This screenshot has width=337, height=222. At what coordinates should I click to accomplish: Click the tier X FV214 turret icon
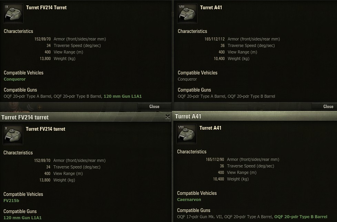(13, 135)
